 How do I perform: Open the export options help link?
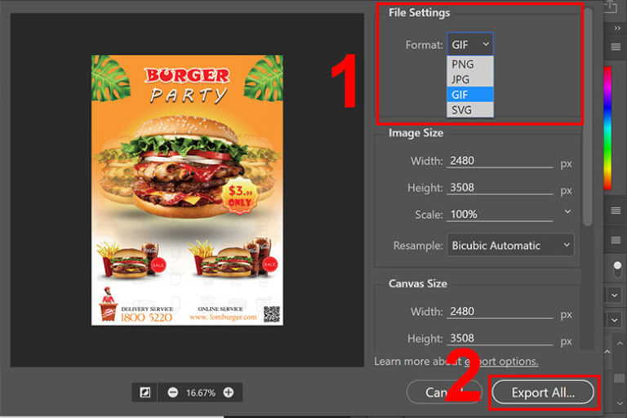(501, 361)
